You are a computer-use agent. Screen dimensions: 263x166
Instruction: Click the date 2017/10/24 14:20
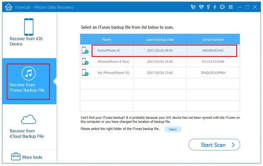tap(160, 61)
